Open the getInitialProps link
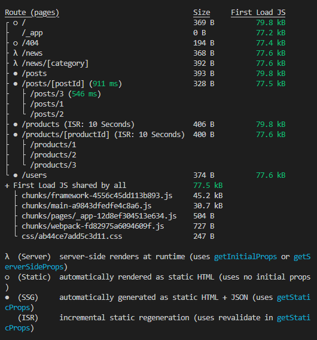The image size is (317, 340). pyautogui.click(x=245, y=257)
